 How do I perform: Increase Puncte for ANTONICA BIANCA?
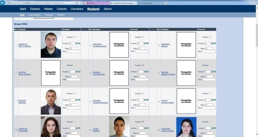pyautogui.click(x=215, y=43)
